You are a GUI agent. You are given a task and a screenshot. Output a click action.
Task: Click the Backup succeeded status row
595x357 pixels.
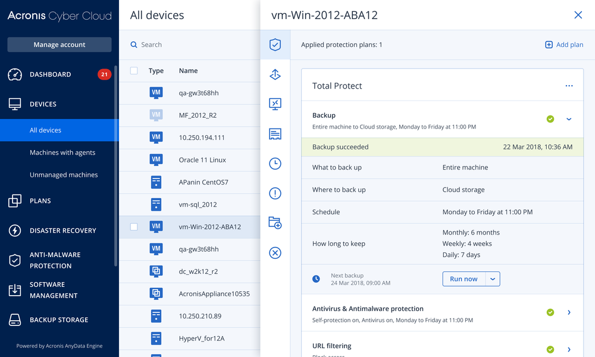coord(442,147)
